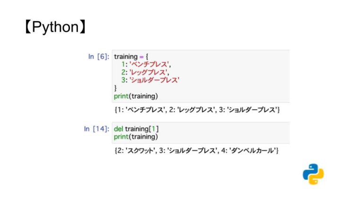
Task: Click the Python logo icon
Action: (x=313, y=174)
